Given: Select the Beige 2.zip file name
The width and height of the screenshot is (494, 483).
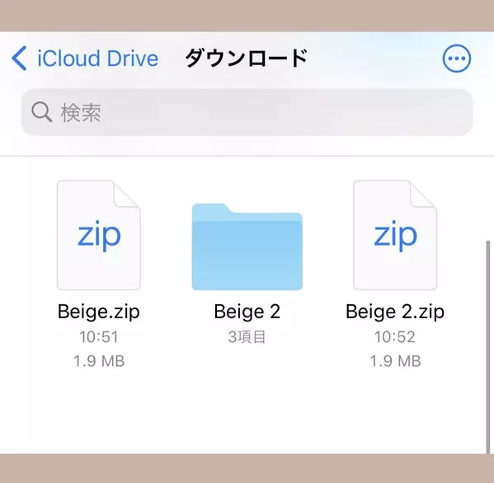Looking at the screenshot, I should [395, 312].
